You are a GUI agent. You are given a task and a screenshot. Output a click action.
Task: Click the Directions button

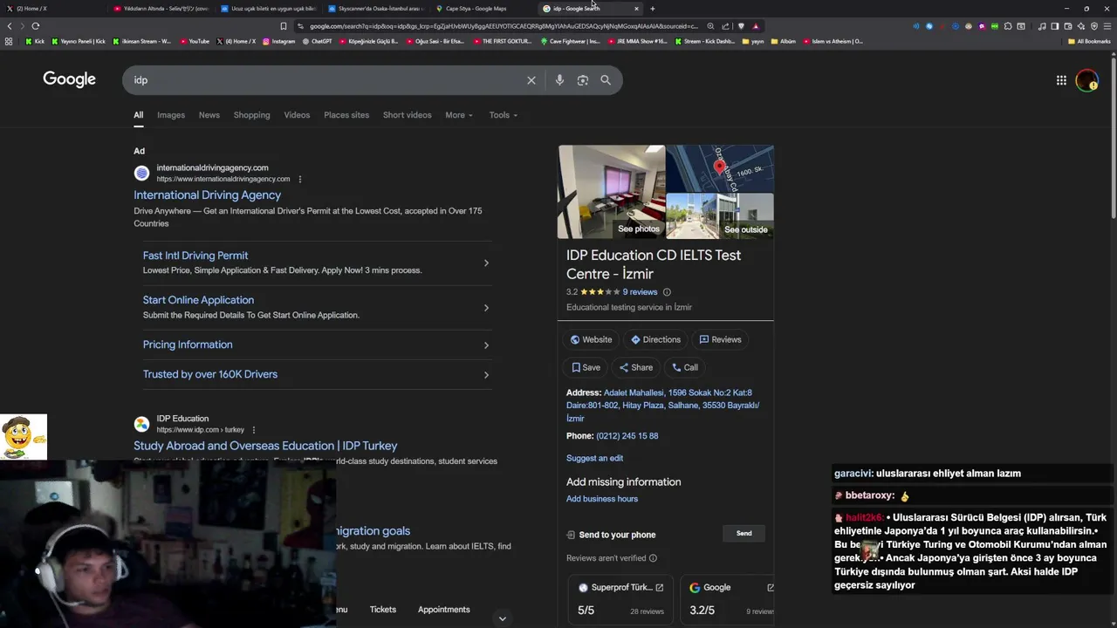(655, 339)
